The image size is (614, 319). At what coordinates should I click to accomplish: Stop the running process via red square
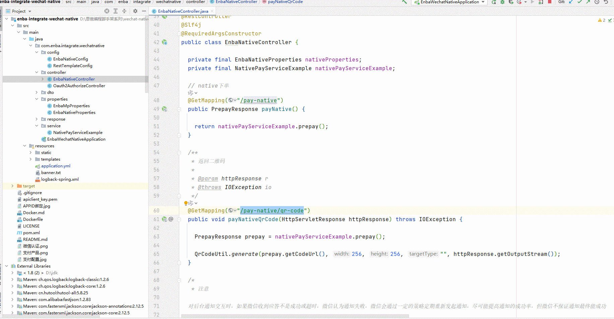(549, 2)
